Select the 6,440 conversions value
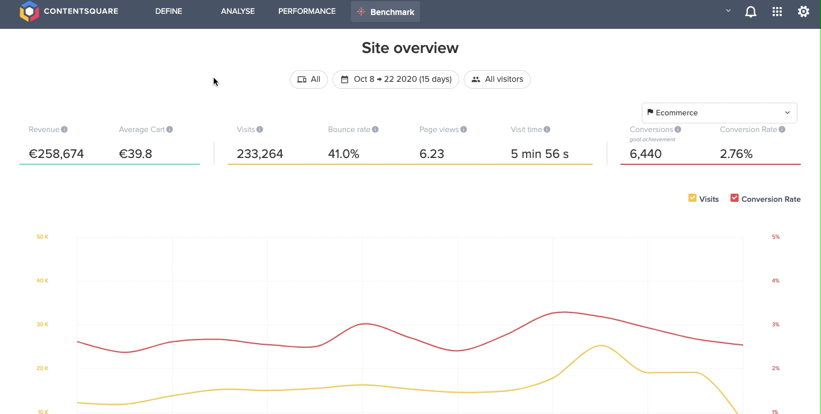 coord(646,154)
